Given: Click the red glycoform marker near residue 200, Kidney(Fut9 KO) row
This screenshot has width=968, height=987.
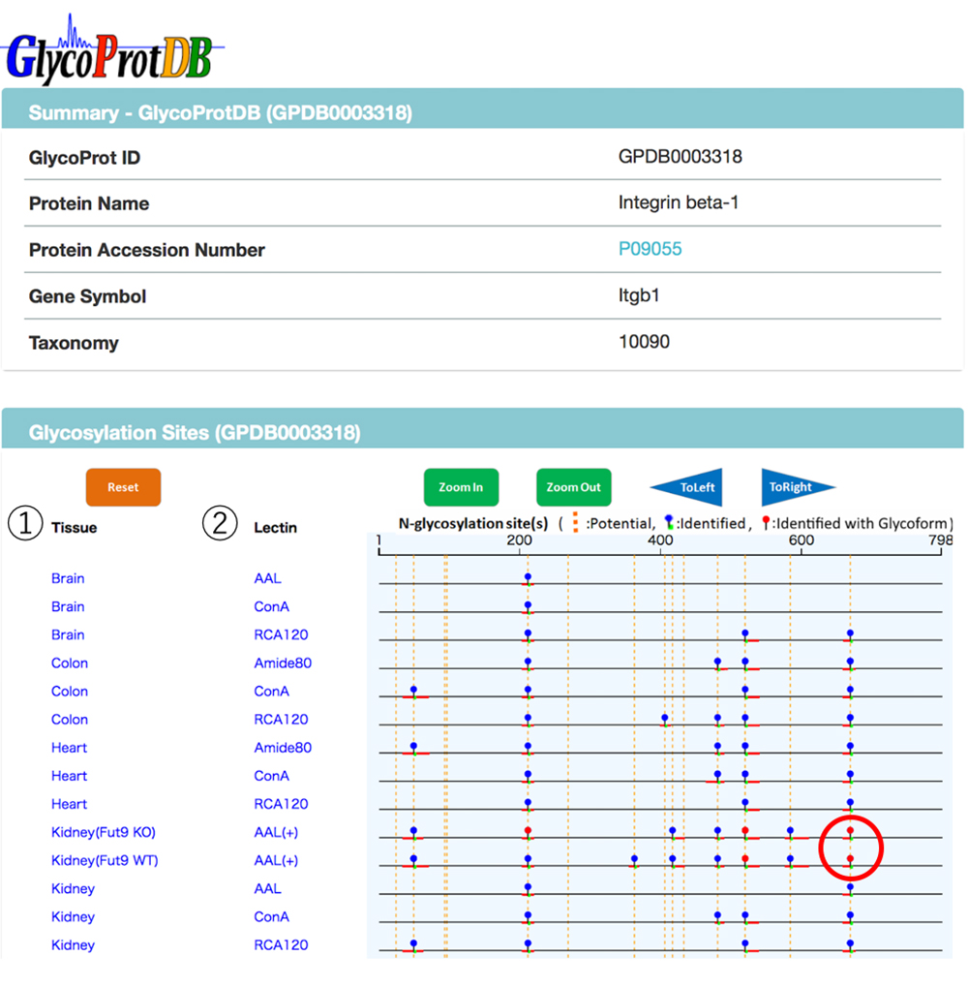Looking at the screenshot, I should point(528,831).
